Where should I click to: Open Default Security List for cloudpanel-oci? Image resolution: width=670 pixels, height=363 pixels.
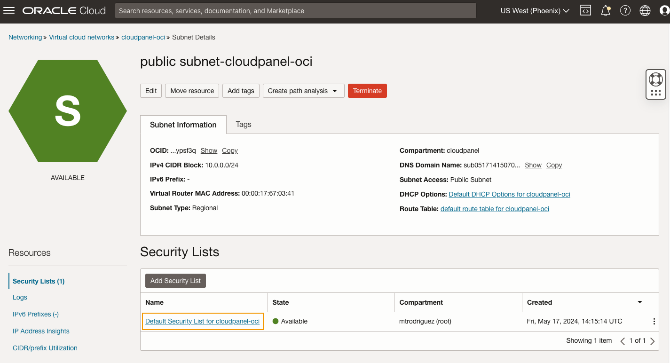202,321
